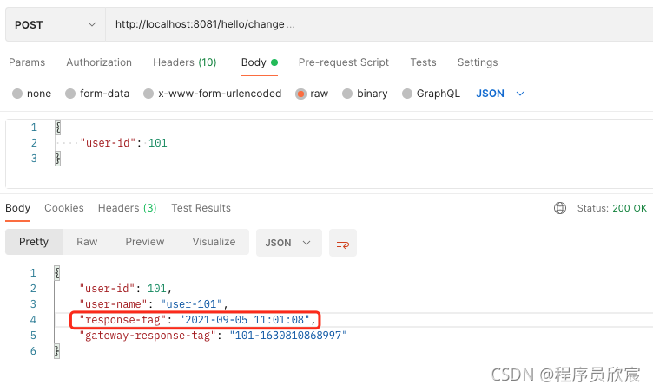Toggle the wrap lines icon

(x=343, y=243)
